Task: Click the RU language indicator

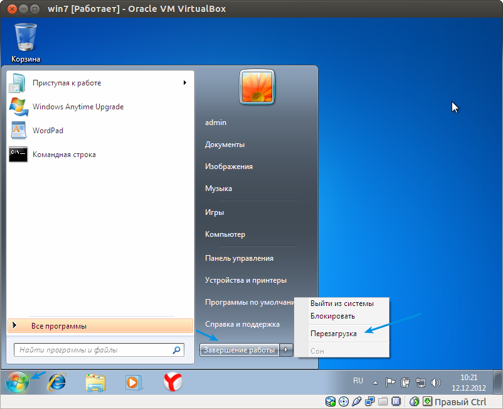Action: coord(358,381)
